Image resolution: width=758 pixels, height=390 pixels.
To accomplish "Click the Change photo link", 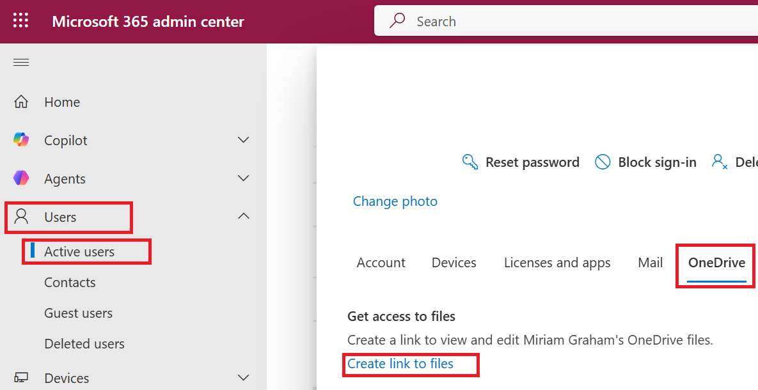I will [x=395, y=201].
